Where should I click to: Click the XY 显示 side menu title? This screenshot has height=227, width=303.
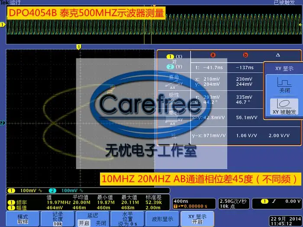click(284, 69)
